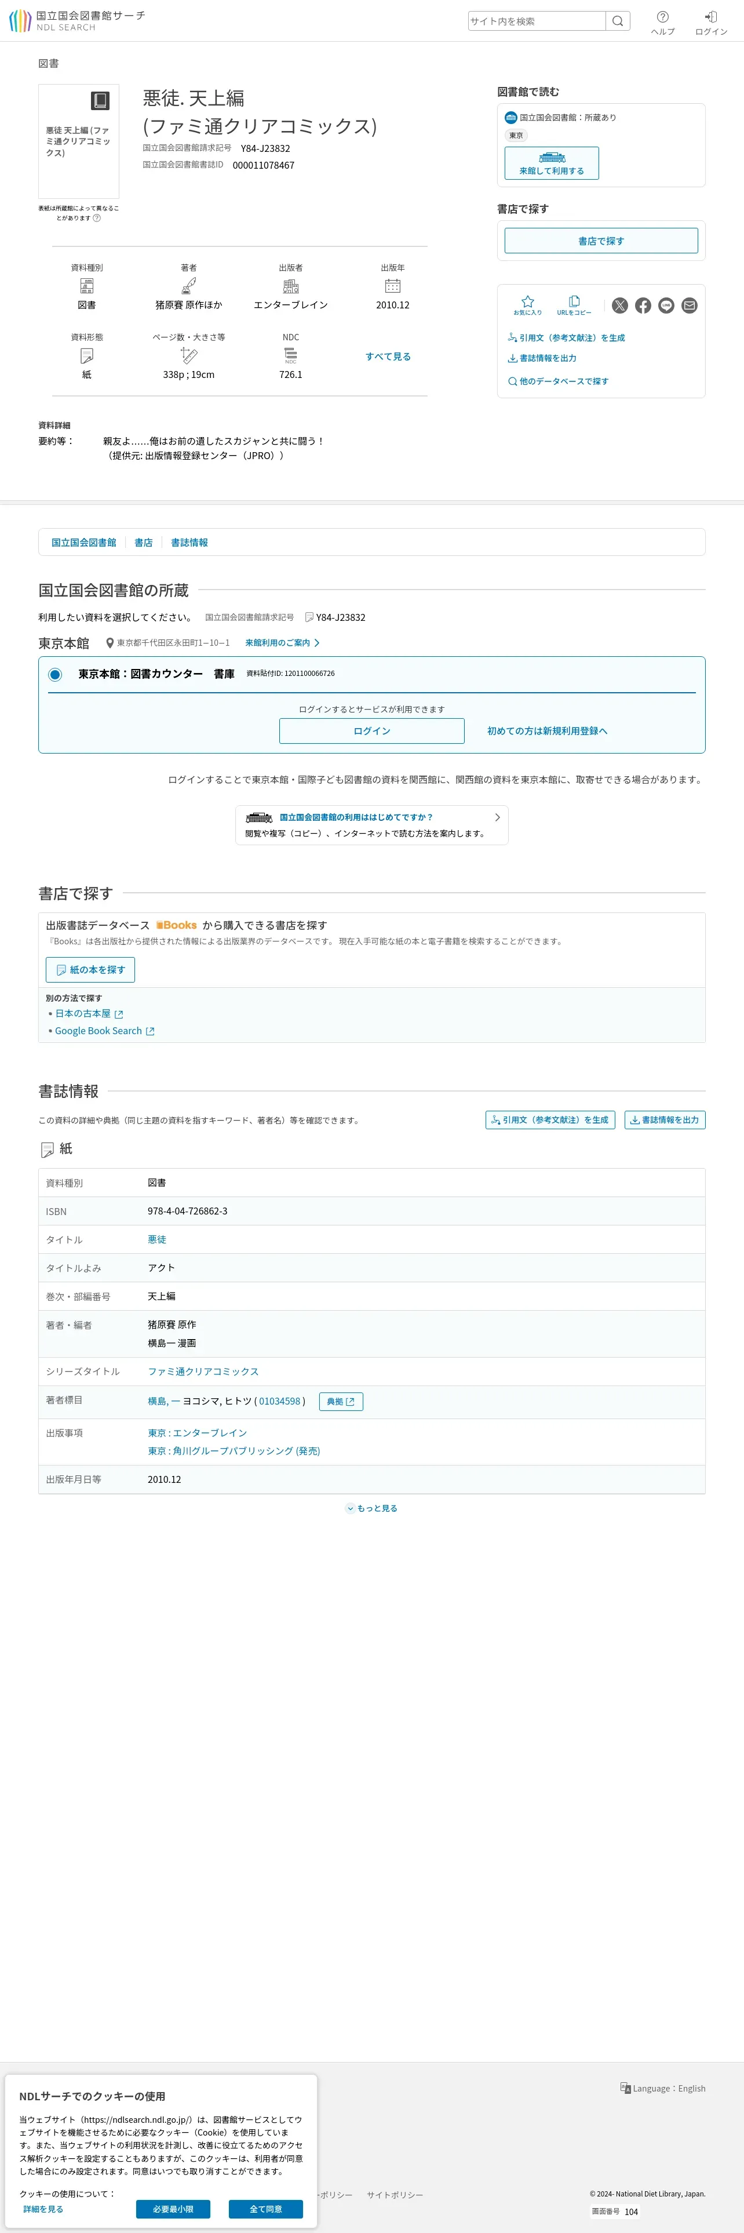The height and width of the screenshot is (2233, 744).
Task: Click 東京 : エンタープレイン publisher link
Action: coord(198,1433)
